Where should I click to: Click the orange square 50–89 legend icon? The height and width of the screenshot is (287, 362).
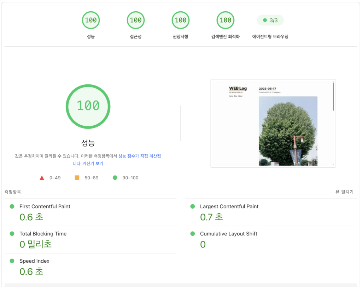(77, 178)
